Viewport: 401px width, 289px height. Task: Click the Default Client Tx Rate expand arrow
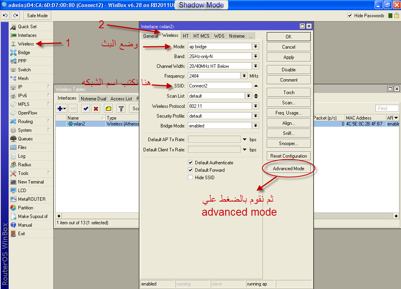[244, 150]
